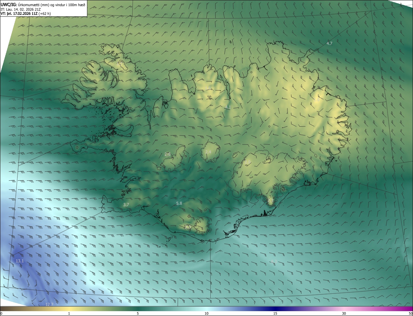The width and height of the screenshot is (413, 316).
Task: Click the colorbar tick label 50
Action: tap(410, 313)
